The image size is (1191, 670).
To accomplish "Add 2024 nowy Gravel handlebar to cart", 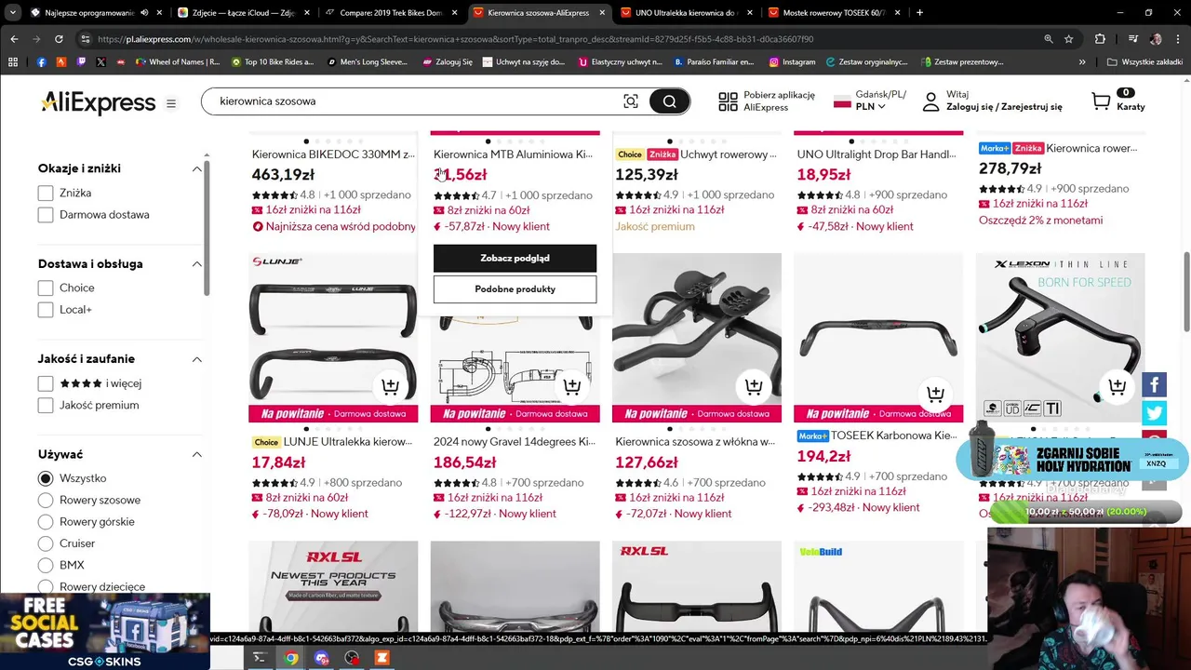I will pyautogui.click(x=571, y=386).
